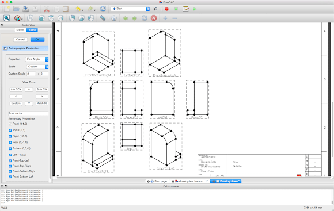The width and height of the screenshot is (334, 211).
Task: Disable the Front-Bottom-Left projection checkbox
Action: coord(10,177)
